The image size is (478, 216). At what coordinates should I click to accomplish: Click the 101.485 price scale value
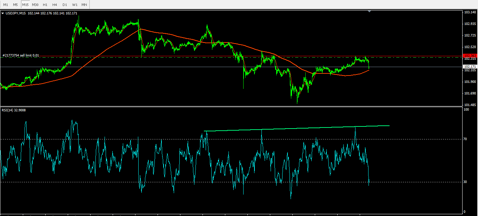tap(470, 105)
